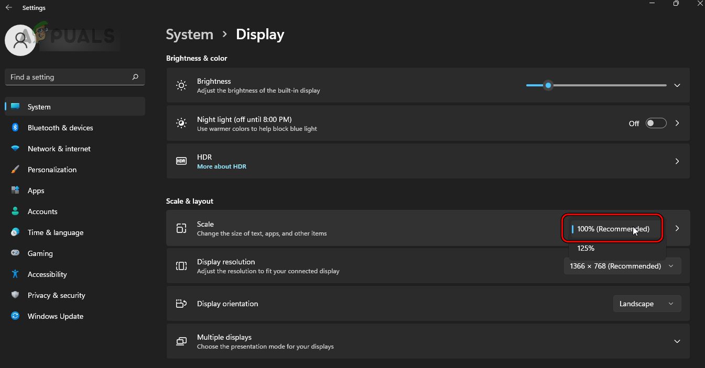Select the Brightness sun icon
This screenshot has height=368, width=705.
click(181, 85)
